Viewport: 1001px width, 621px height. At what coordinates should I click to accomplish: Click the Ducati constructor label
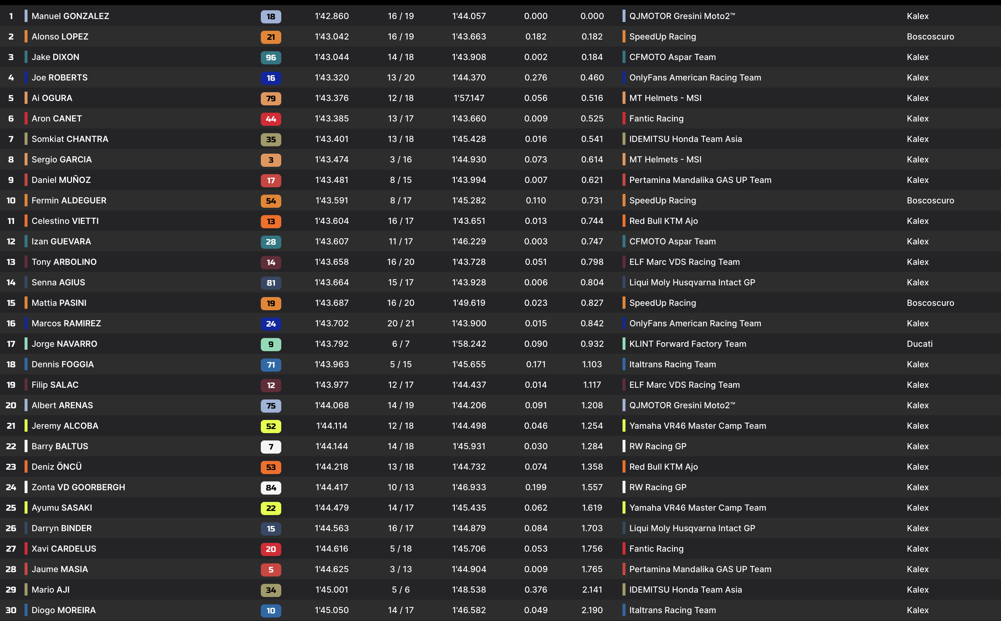coord(919,344)
